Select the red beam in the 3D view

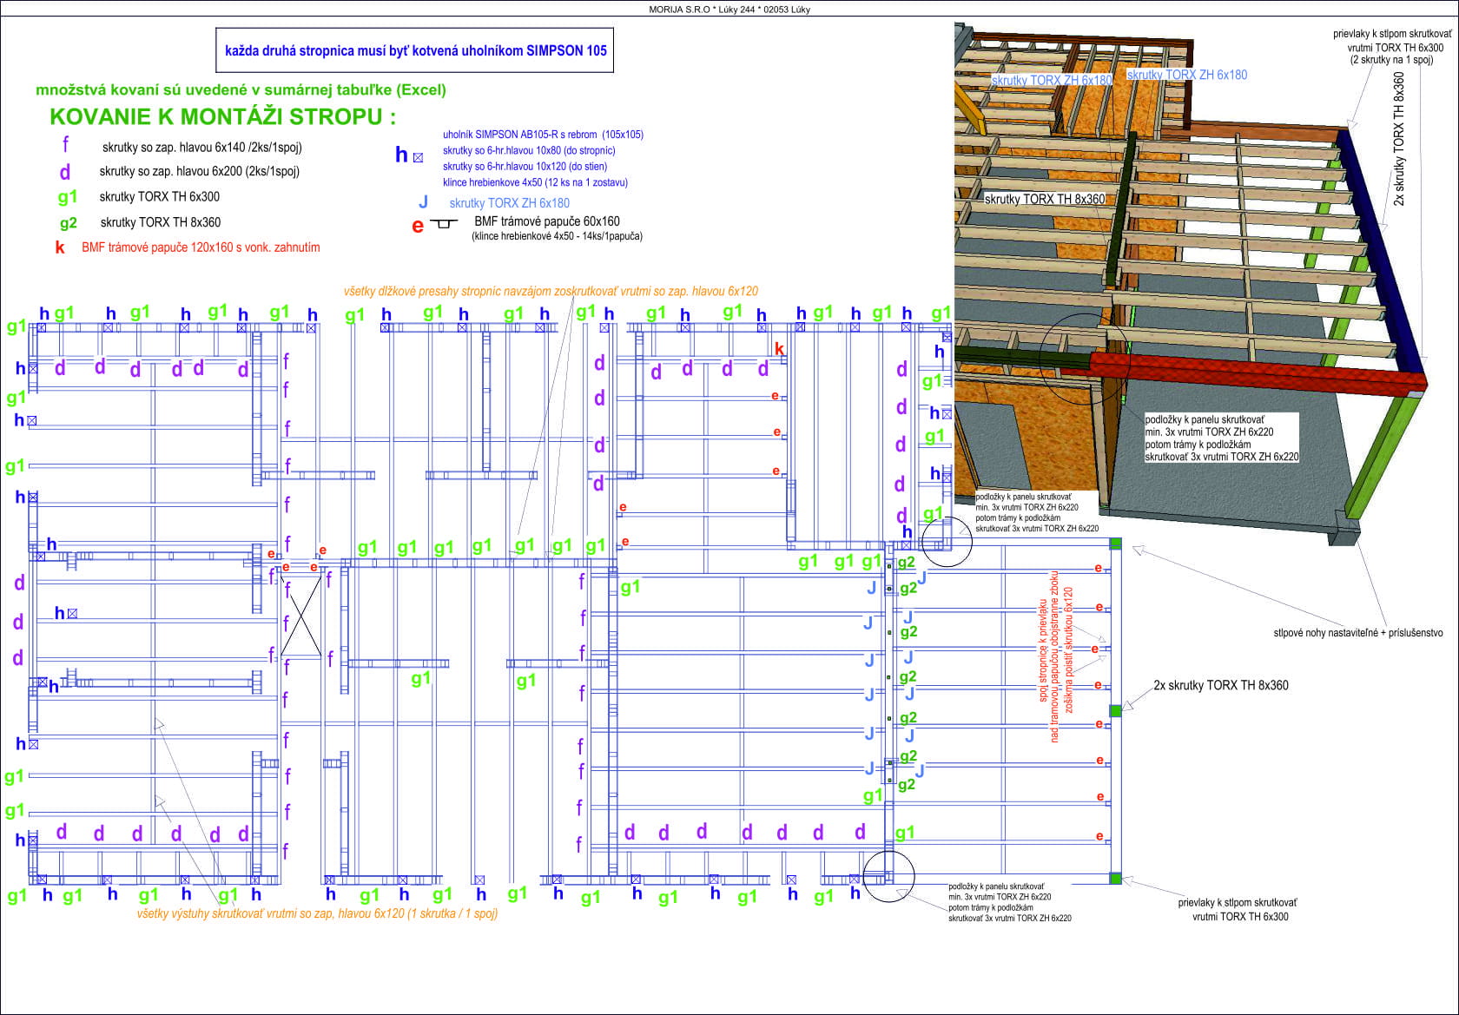pos(1259,373)
